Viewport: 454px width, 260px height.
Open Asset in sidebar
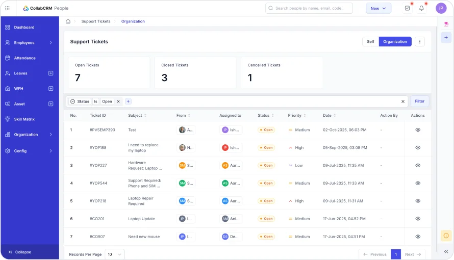(19, 104)
